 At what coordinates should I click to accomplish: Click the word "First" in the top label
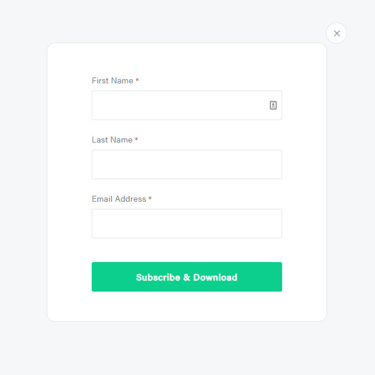pyautogui.click(x=100, y=80)
